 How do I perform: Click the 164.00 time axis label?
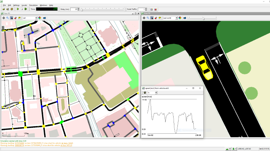[x=150, y=135]
